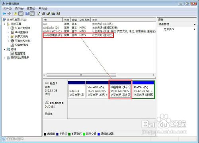Screen dimensions: 199x143
Task: Select the CD-ROM 0 DVD (E:) label box
Action: coord(55,109)
